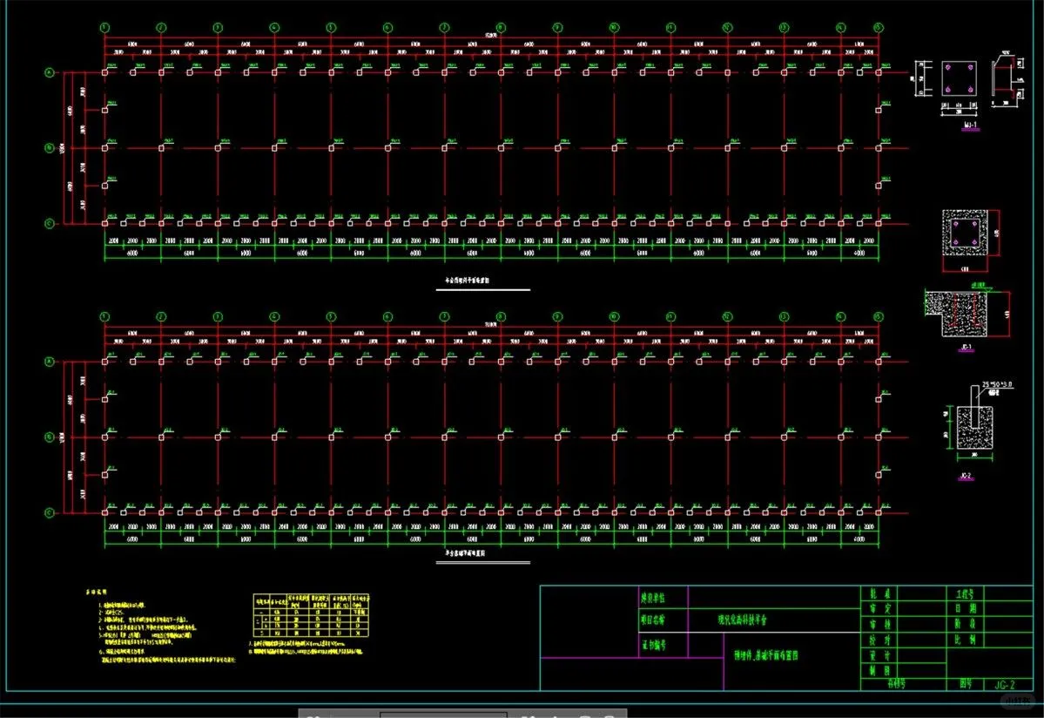Screen dimensions: 1044x718
Task: Click the yellow table in the notes area
Action: pyautogui.click(x=311, y=615)
